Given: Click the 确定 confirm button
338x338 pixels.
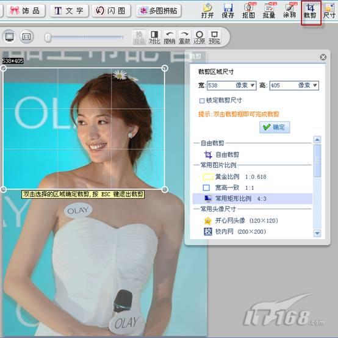Looking at the screenshot, I should (275, 127).
